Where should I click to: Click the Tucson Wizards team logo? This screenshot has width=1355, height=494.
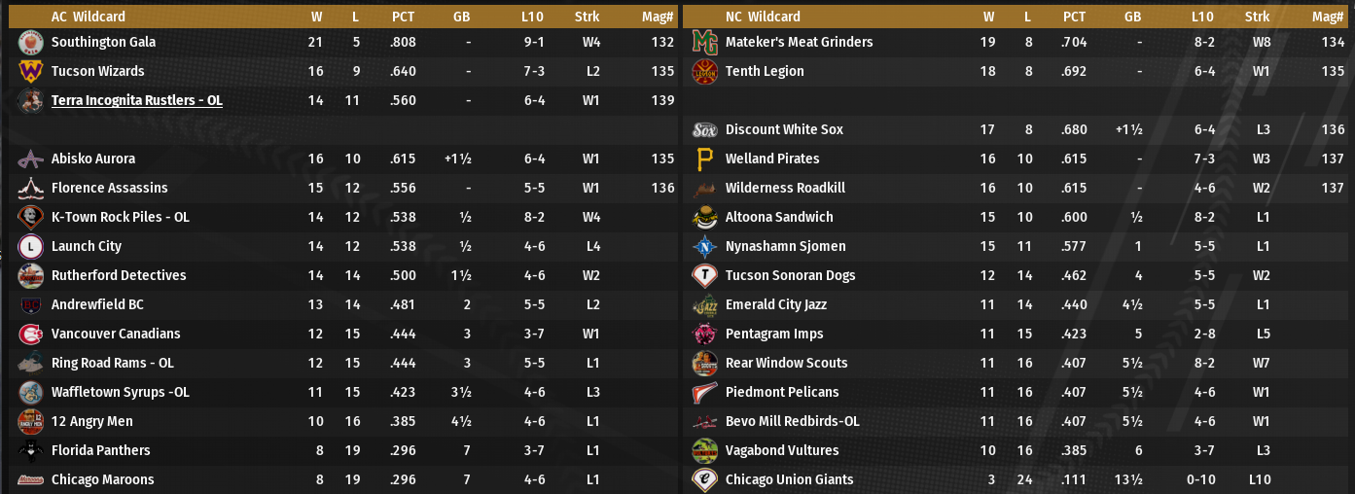[30, 71]
